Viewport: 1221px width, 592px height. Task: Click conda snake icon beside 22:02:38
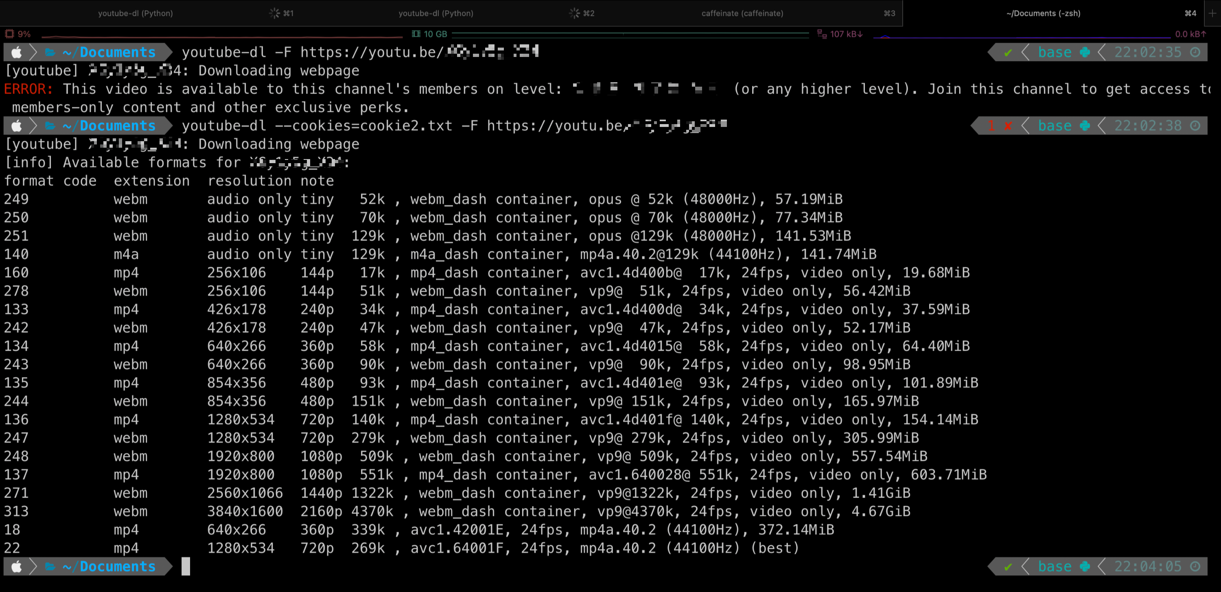click(x=1085, y=126)
